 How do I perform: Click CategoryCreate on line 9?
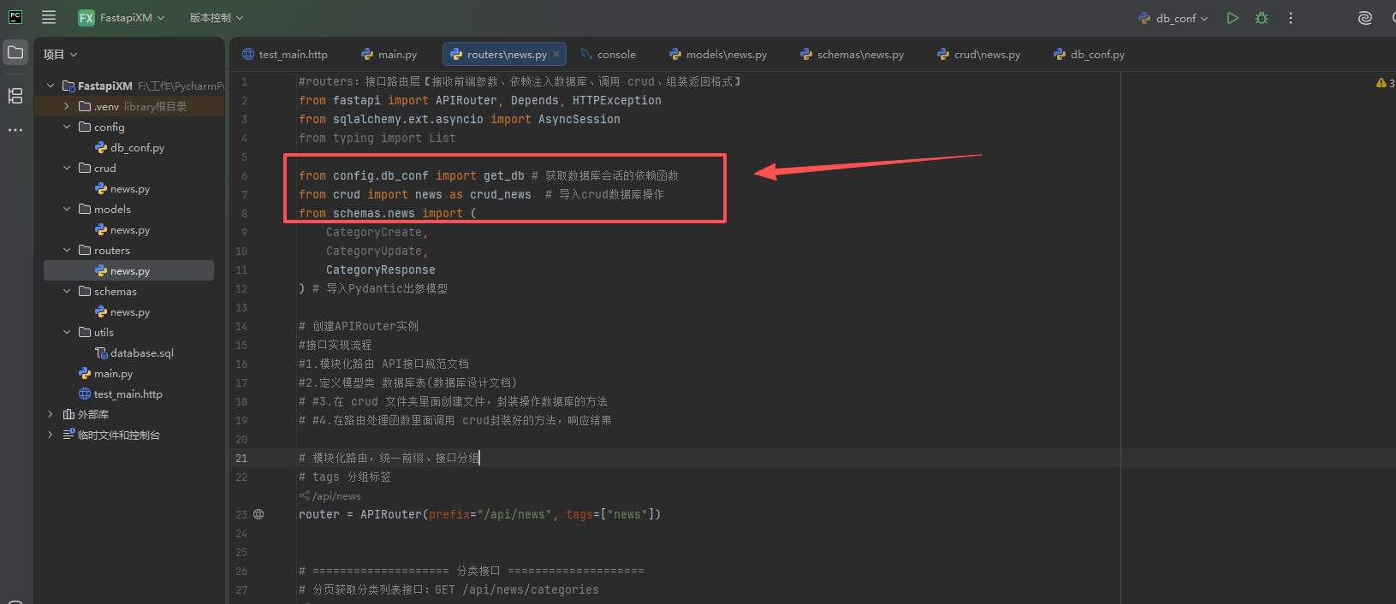[374, 232]
